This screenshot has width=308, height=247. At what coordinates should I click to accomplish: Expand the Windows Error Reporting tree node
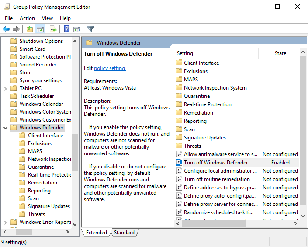[6, 223]
